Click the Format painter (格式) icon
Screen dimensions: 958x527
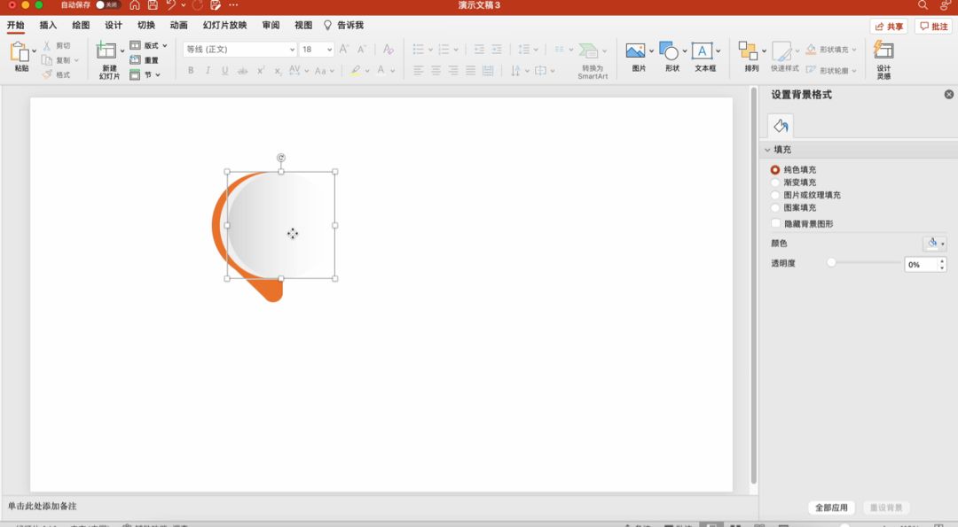coord(47,74)
